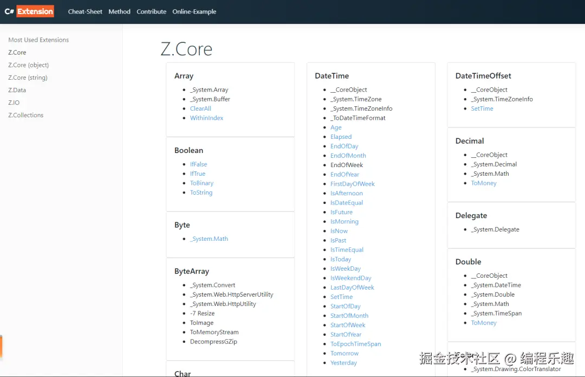Click DecompressGZip under ByteArray
The image size is (585, 377).
coord(213,342)
